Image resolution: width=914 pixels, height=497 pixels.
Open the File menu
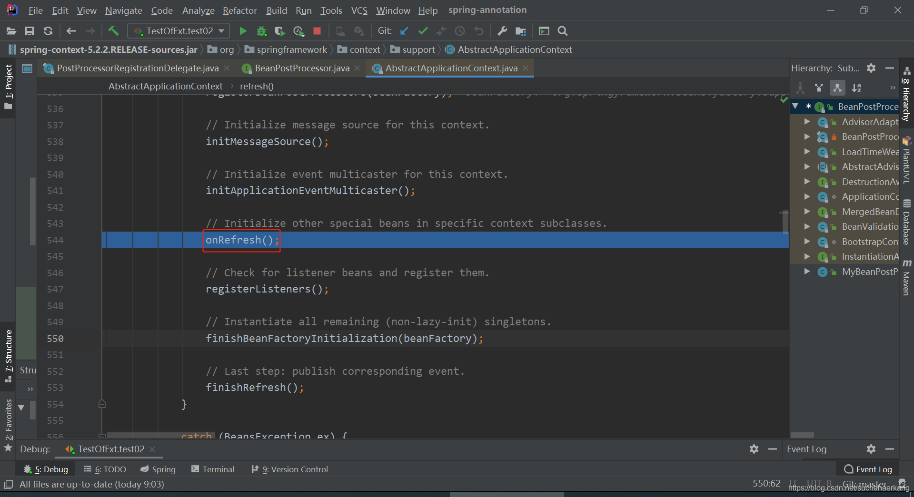pyautogui.click(x=35, y=10)
